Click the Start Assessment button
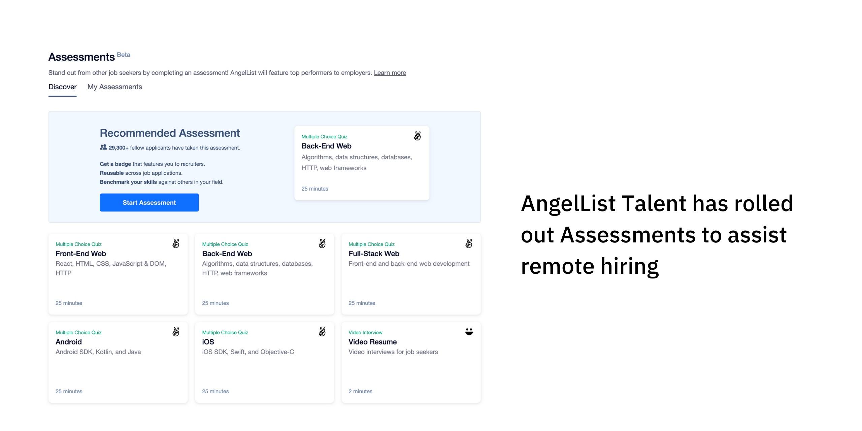Image resolution: width=862 pixels, height=431 pixels. pyautogui.click(x=149, y=202)
